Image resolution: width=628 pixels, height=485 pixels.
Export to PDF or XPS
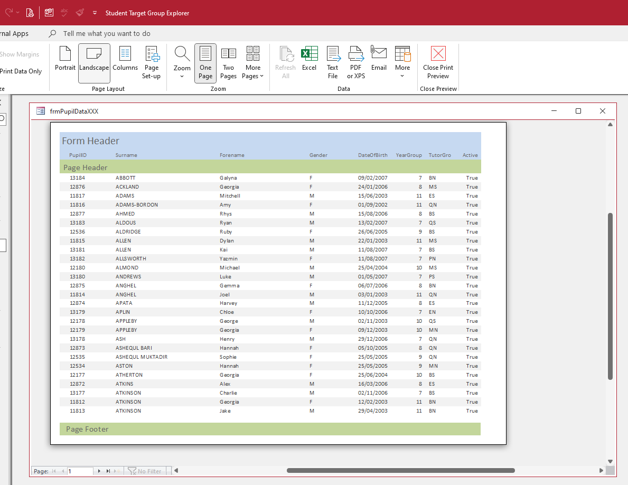coord(356,63)
